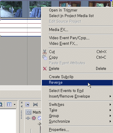113x133 pixels.
Task: Delete the event using the red X item
Action: point(77,69)
